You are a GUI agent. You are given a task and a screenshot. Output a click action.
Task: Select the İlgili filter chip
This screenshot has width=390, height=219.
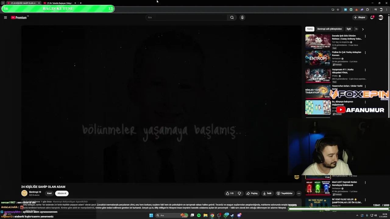point(349,29)
